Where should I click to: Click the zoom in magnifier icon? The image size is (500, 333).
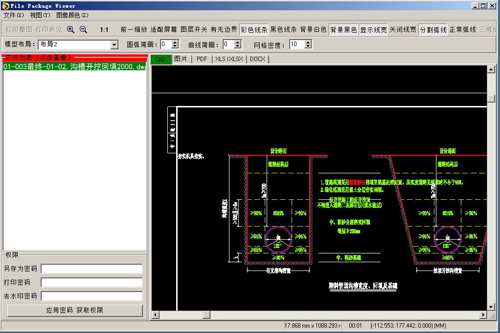pyautogui.click(x=71, y=29)
